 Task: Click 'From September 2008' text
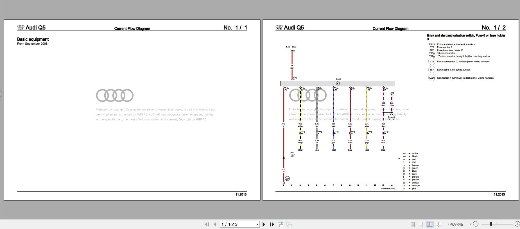click(32, 44)
